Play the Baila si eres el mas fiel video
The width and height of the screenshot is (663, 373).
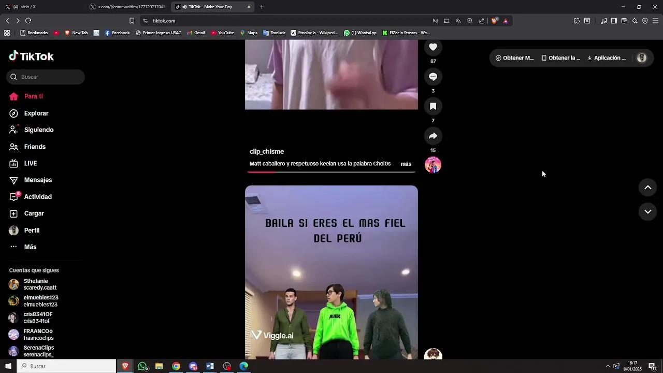[x=331, y=272]
